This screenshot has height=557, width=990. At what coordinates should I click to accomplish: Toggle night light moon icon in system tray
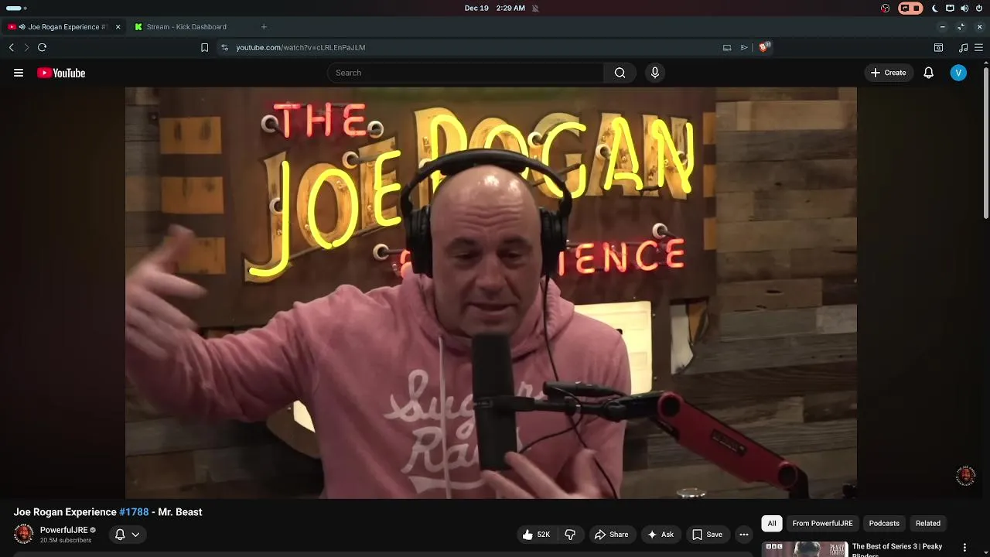[x=934, y=9]
